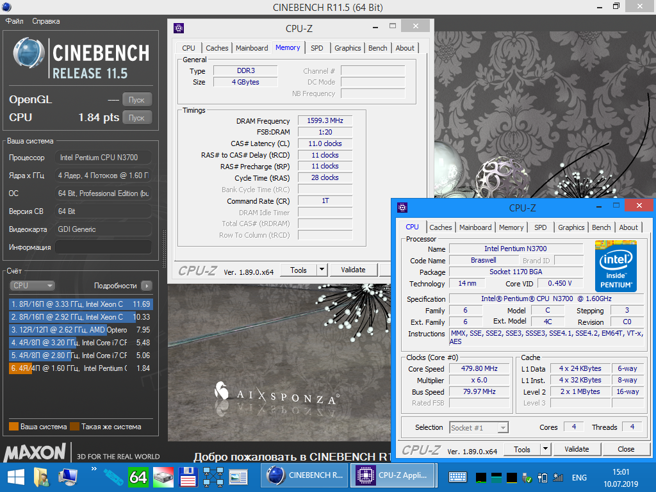The image size is (656, 492).
Task: Switch to Graphics tab in front CPU-Z
Action: (x=571, y=227)
